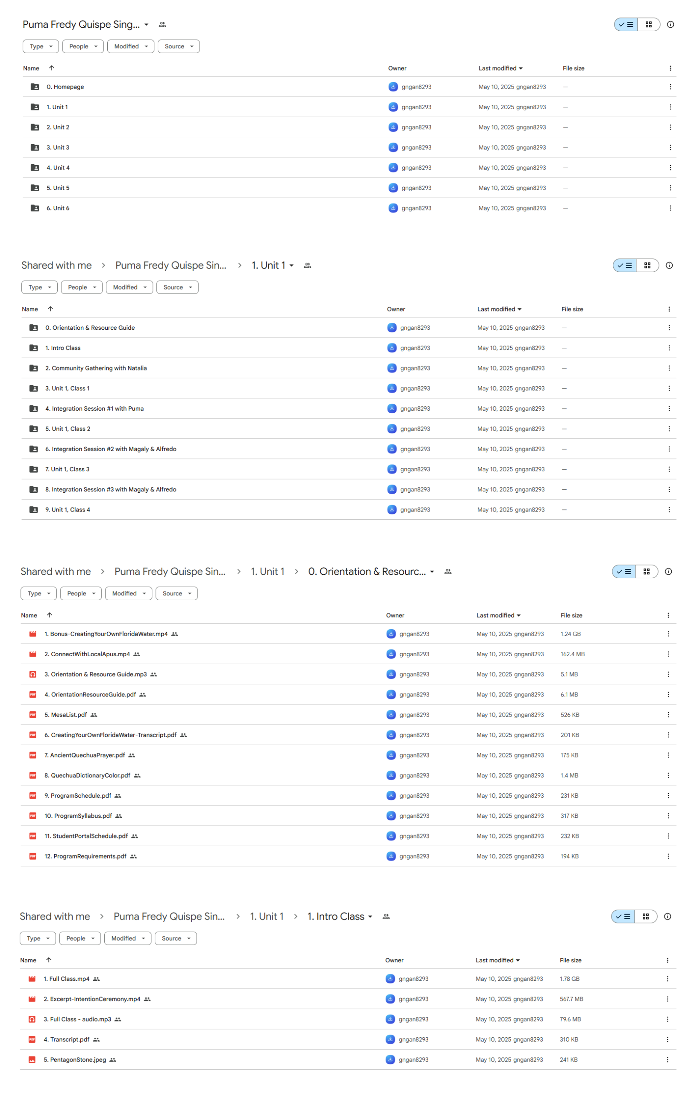Switch to grid layout in 1. Intro Class view
The width and height of the screenshot is (700, 1095).
[645, 916]
